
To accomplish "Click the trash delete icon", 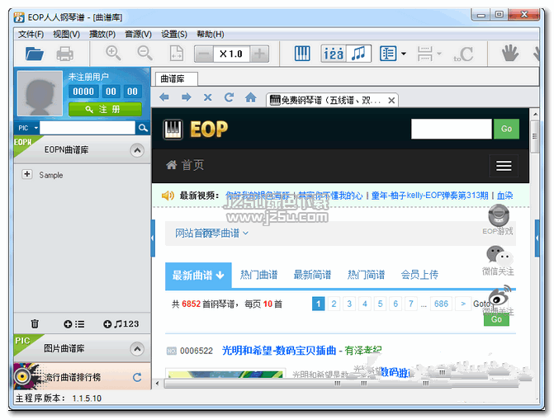I will click(x=35, y=323).
